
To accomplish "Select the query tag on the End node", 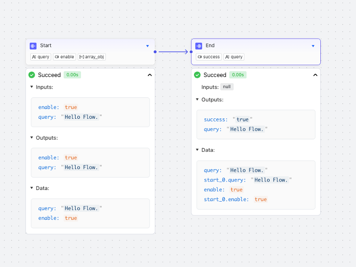I will 234,57.
